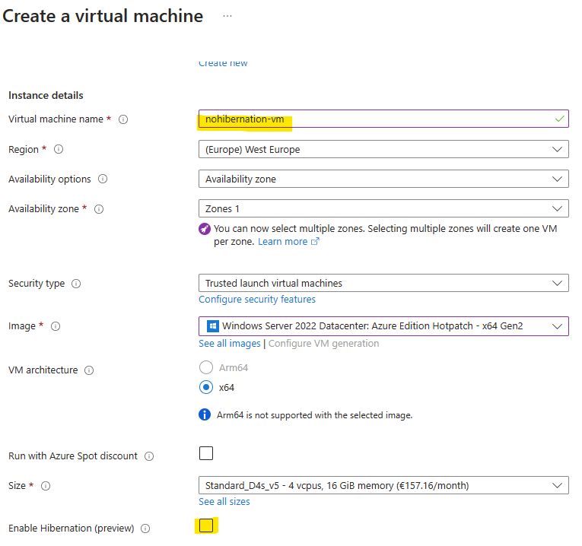Open the Size dropdown showing Standard_D4s_v5
The height and width of the screenshot is (546, 582).
coord(383,485)
